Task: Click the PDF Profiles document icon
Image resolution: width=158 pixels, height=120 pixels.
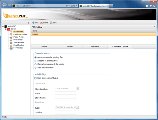Action: (11, 32)
